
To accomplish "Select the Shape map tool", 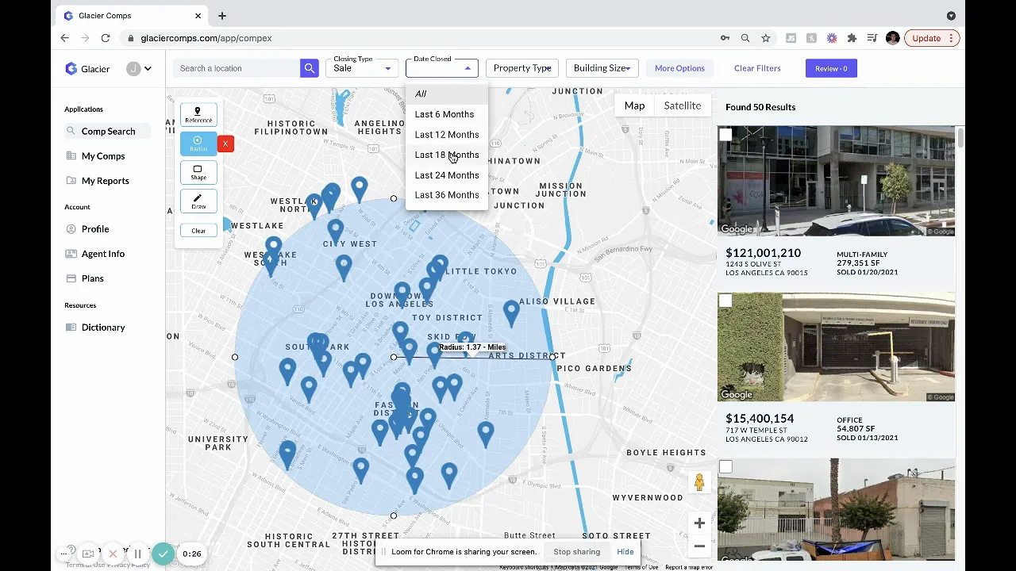I will pos(198,172).
